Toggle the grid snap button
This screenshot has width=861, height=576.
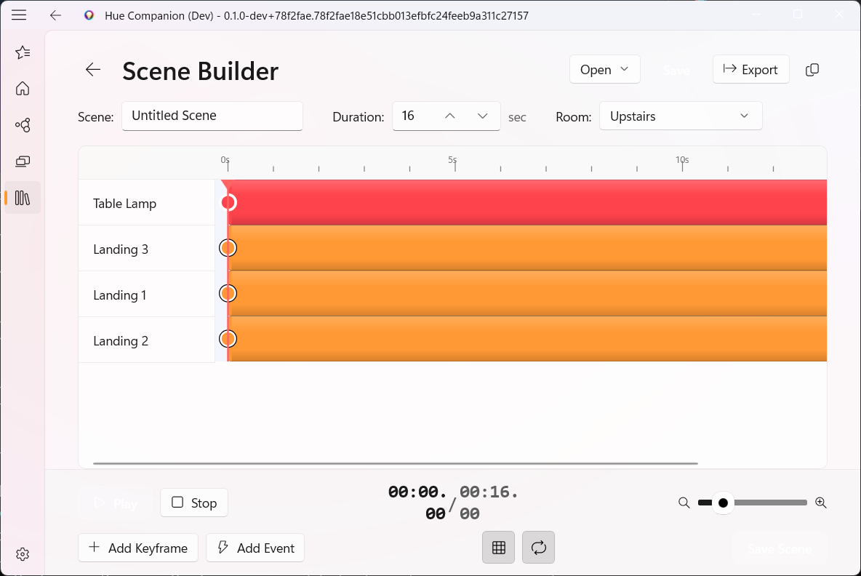click(499, 548)
